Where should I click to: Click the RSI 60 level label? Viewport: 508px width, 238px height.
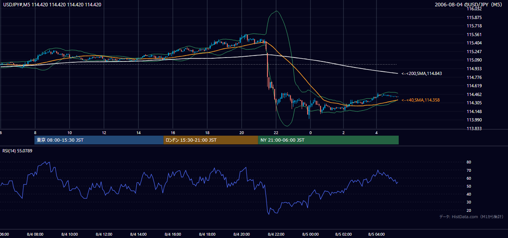coord(469,178)
